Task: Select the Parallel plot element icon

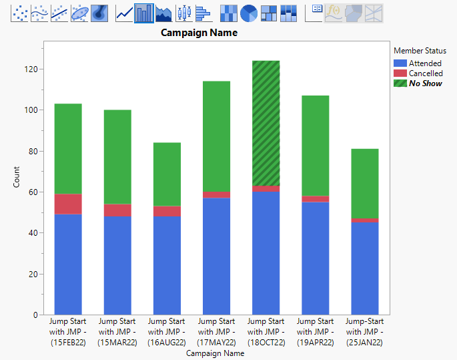Action: tap(374, 13)
